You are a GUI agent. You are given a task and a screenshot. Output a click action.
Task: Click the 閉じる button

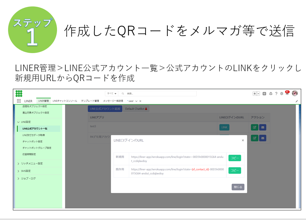(238, 187)
